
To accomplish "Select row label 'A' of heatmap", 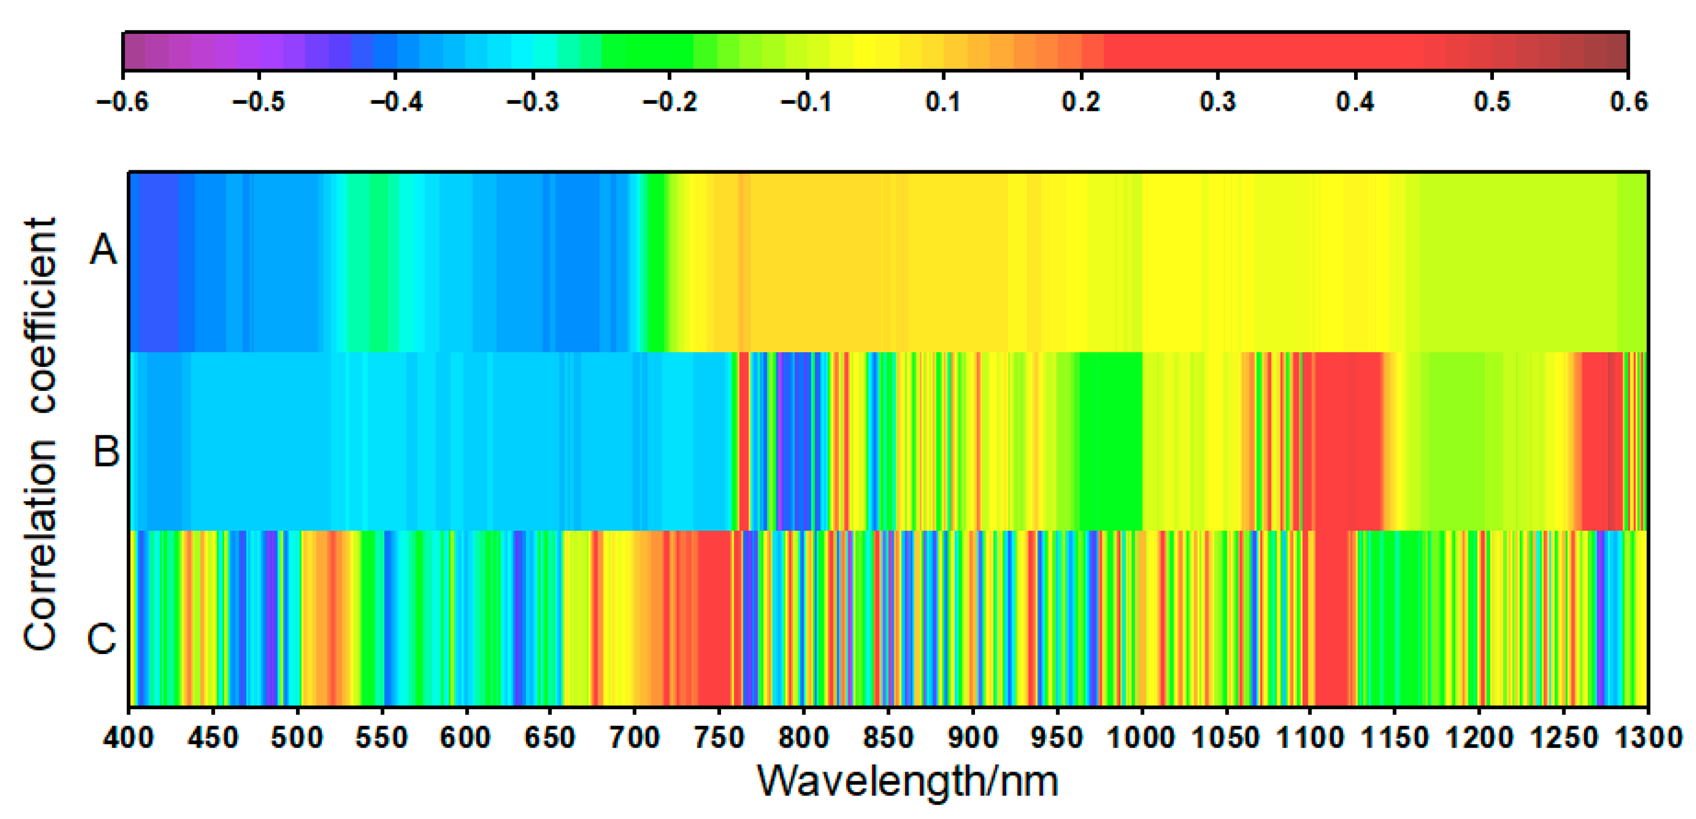I will 103,250.
